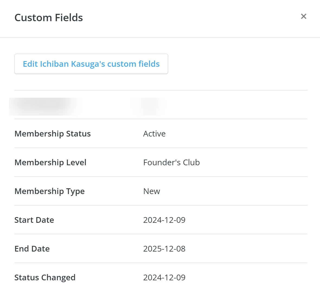Viewport: 320px width, 305px height.
Task: Click the 2025-12-08 end date value
Action: click(x=164, y=249)
